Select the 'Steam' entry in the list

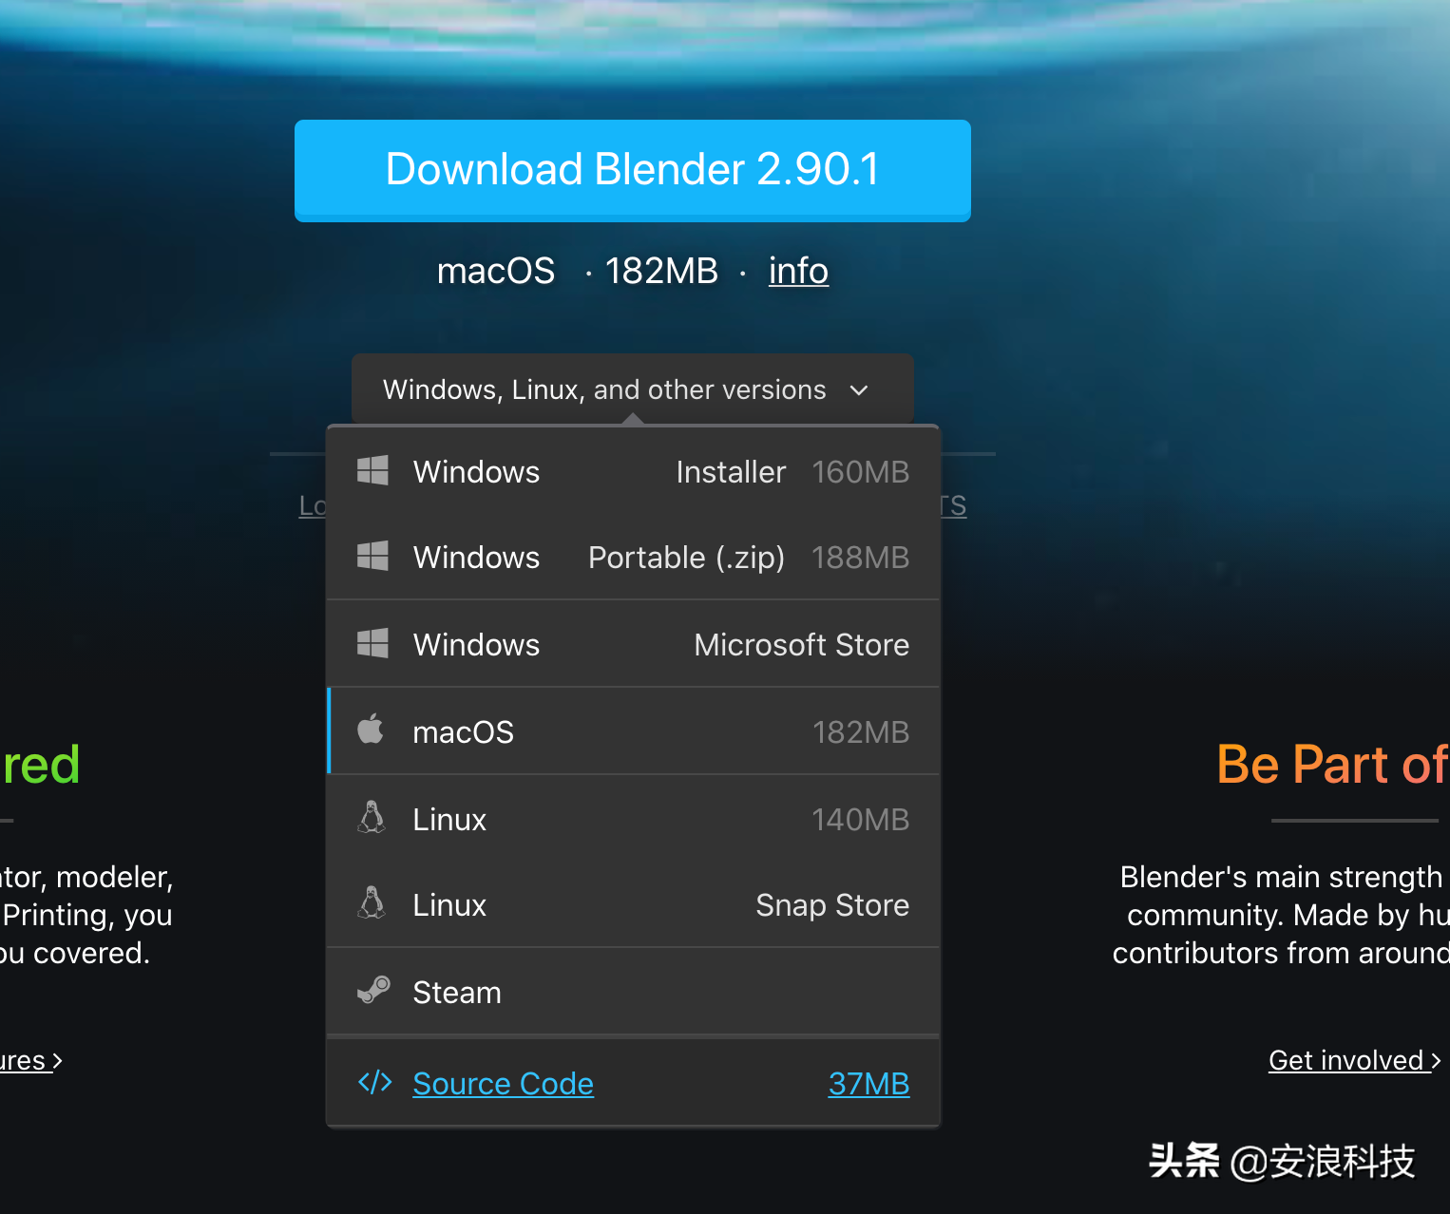click(x=633, y=992)
